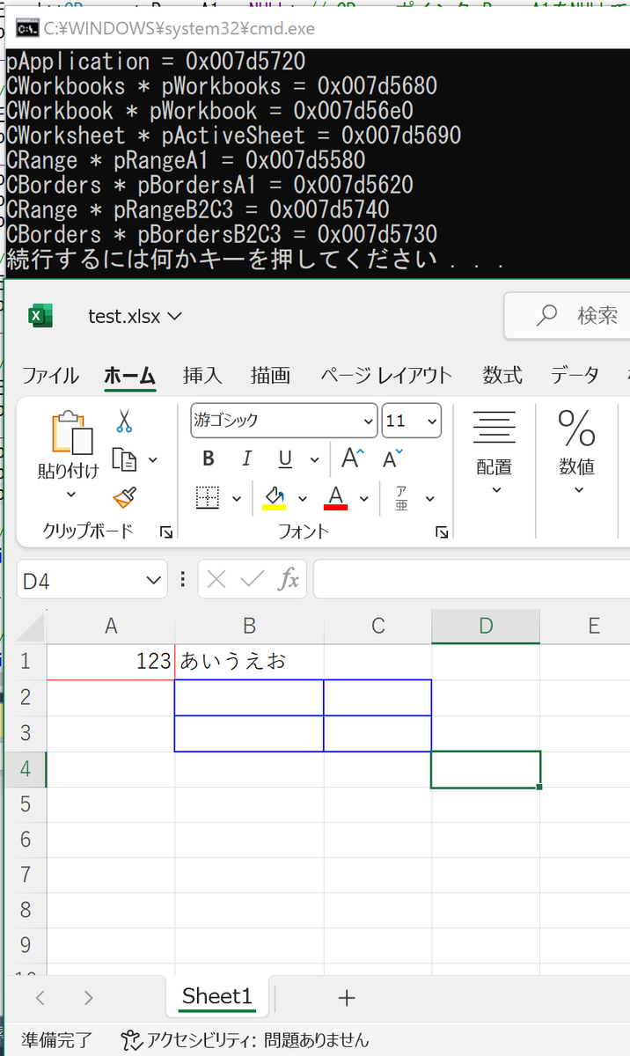This screenshot has height=1056, width=630.
Task: Confirm formula entry with checkmark icon
Action: [253, 579]
